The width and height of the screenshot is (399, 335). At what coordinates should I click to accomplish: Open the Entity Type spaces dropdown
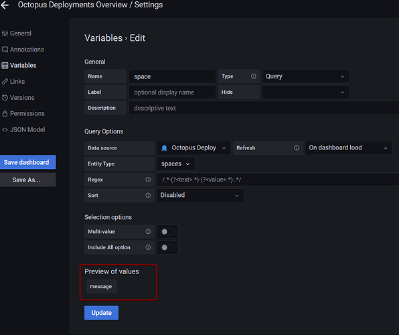click(x=175, y=163)
